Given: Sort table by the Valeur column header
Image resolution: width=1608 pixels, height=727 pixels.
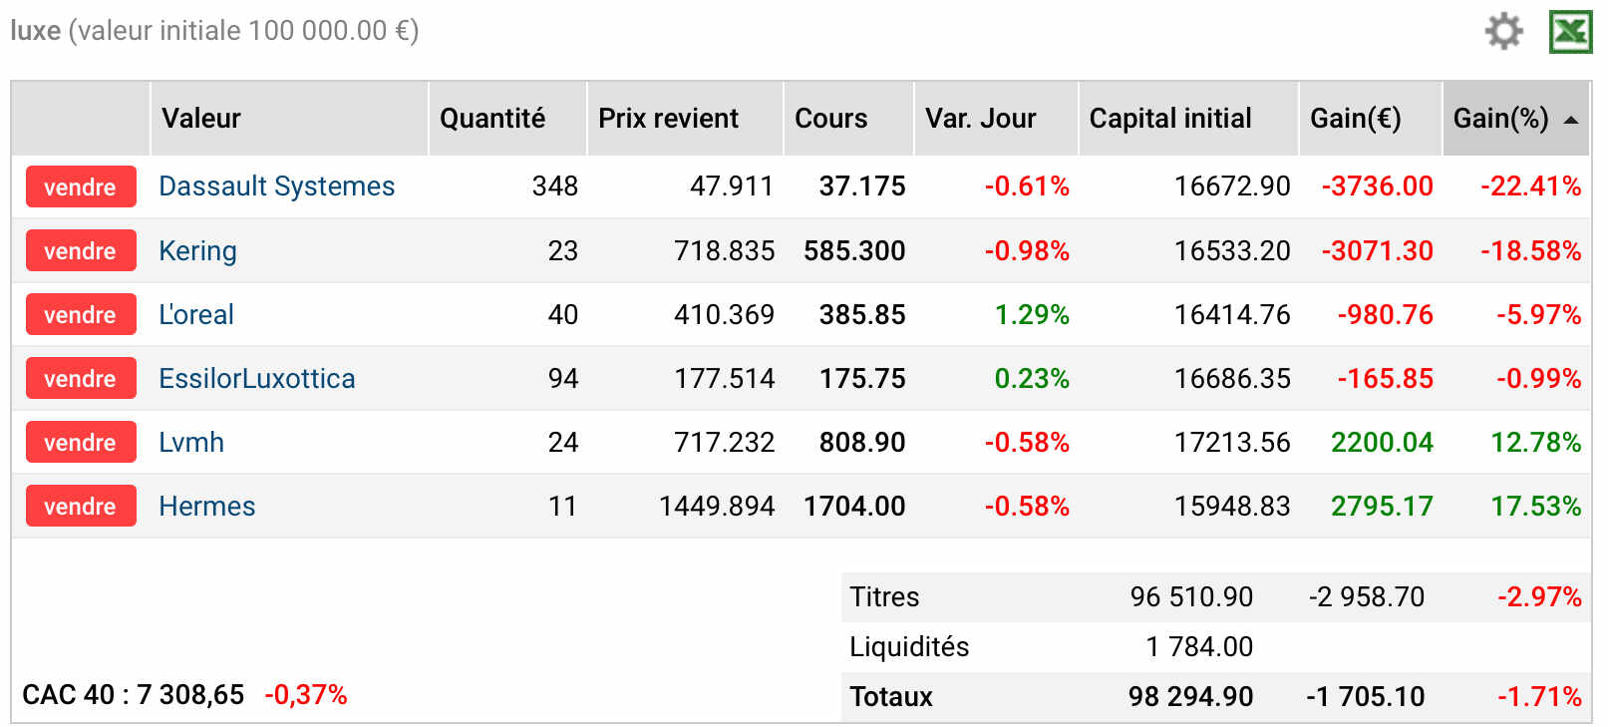Looking at the screenshot, I should pos(289,119).
